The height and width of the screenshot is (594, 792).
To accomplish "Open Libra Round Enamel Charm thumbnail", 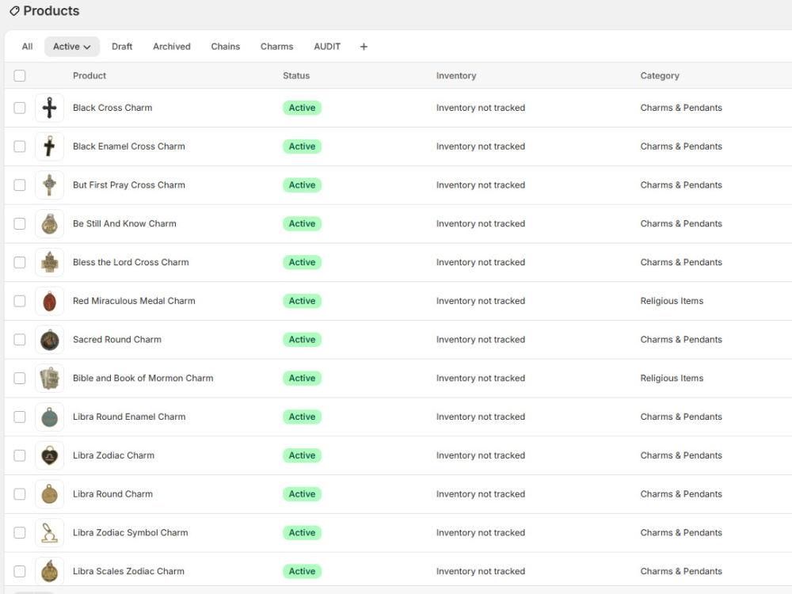I will (49, 417).
